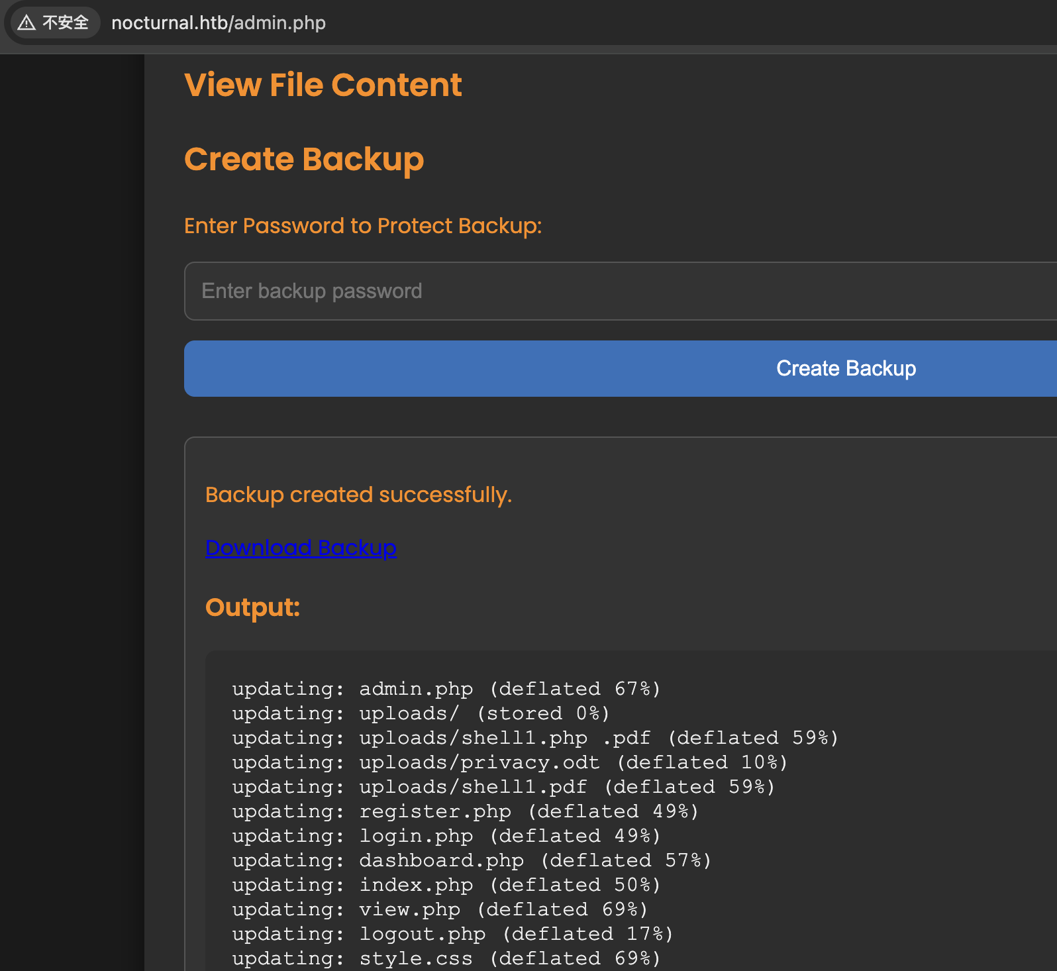
Task: Click the Output heading
Action: tap(252, 607)
